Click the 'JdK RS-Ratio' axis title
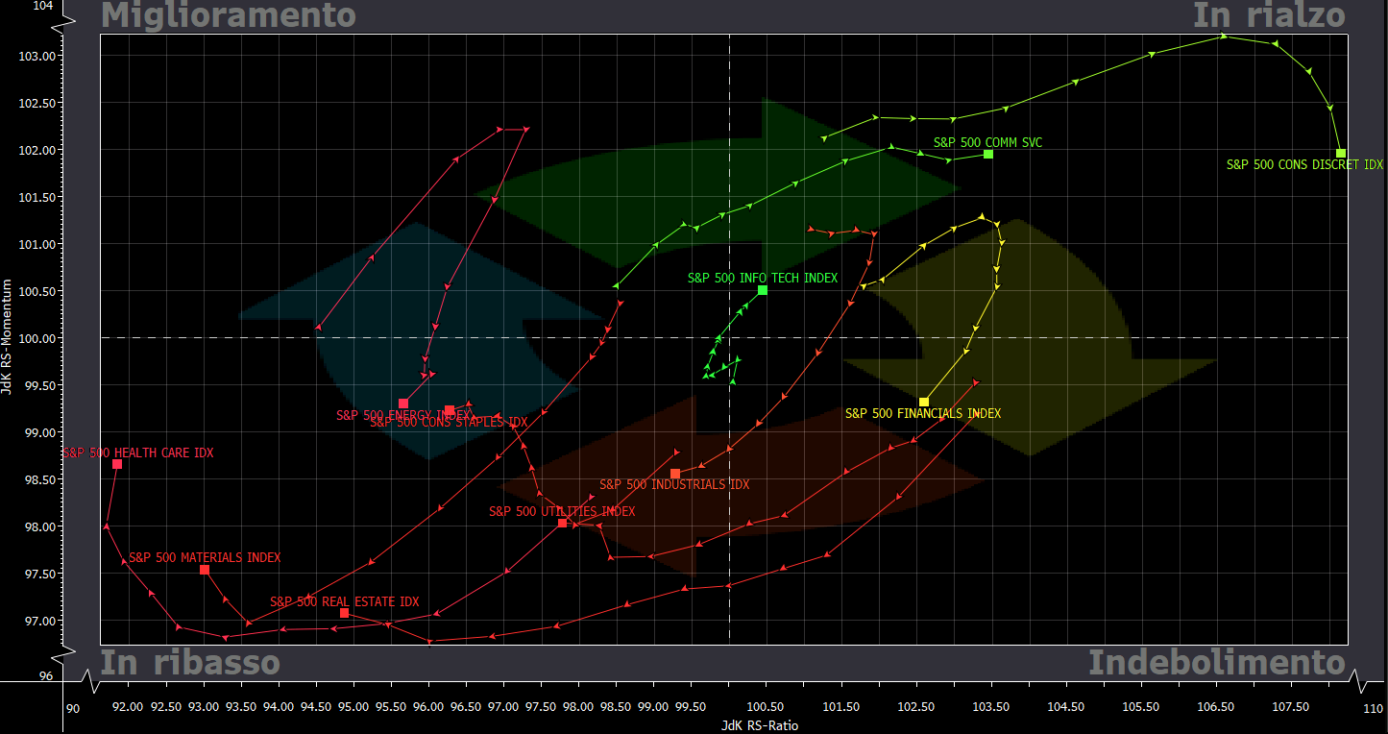Screen dimensions: 1388x734 [760, 726]
